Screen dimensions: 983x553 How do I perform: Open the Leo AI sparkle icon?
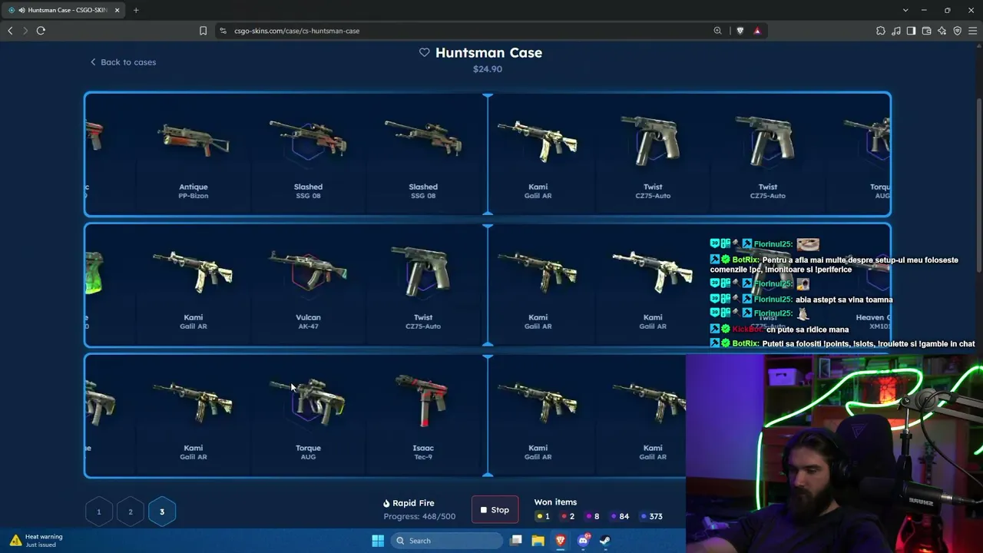pyautogui.click(x=942, y=31)
